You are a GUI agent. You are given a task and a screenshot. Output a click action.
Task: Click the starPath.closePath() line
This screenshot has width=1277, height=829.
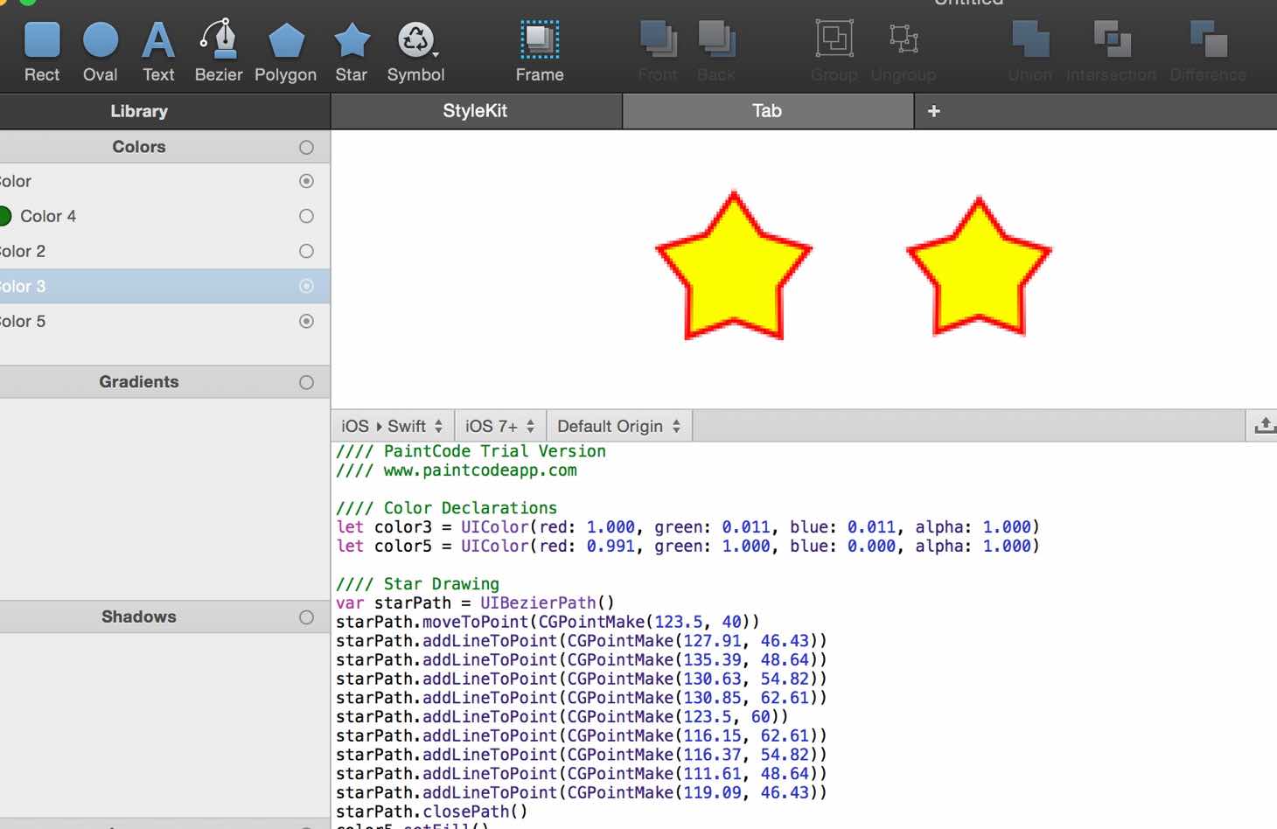[432, 812]
